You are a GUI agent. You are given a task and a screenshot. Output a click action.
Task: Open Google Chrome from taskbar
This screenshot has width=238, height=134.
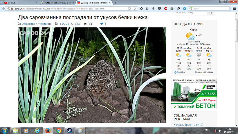coord(59,131)
